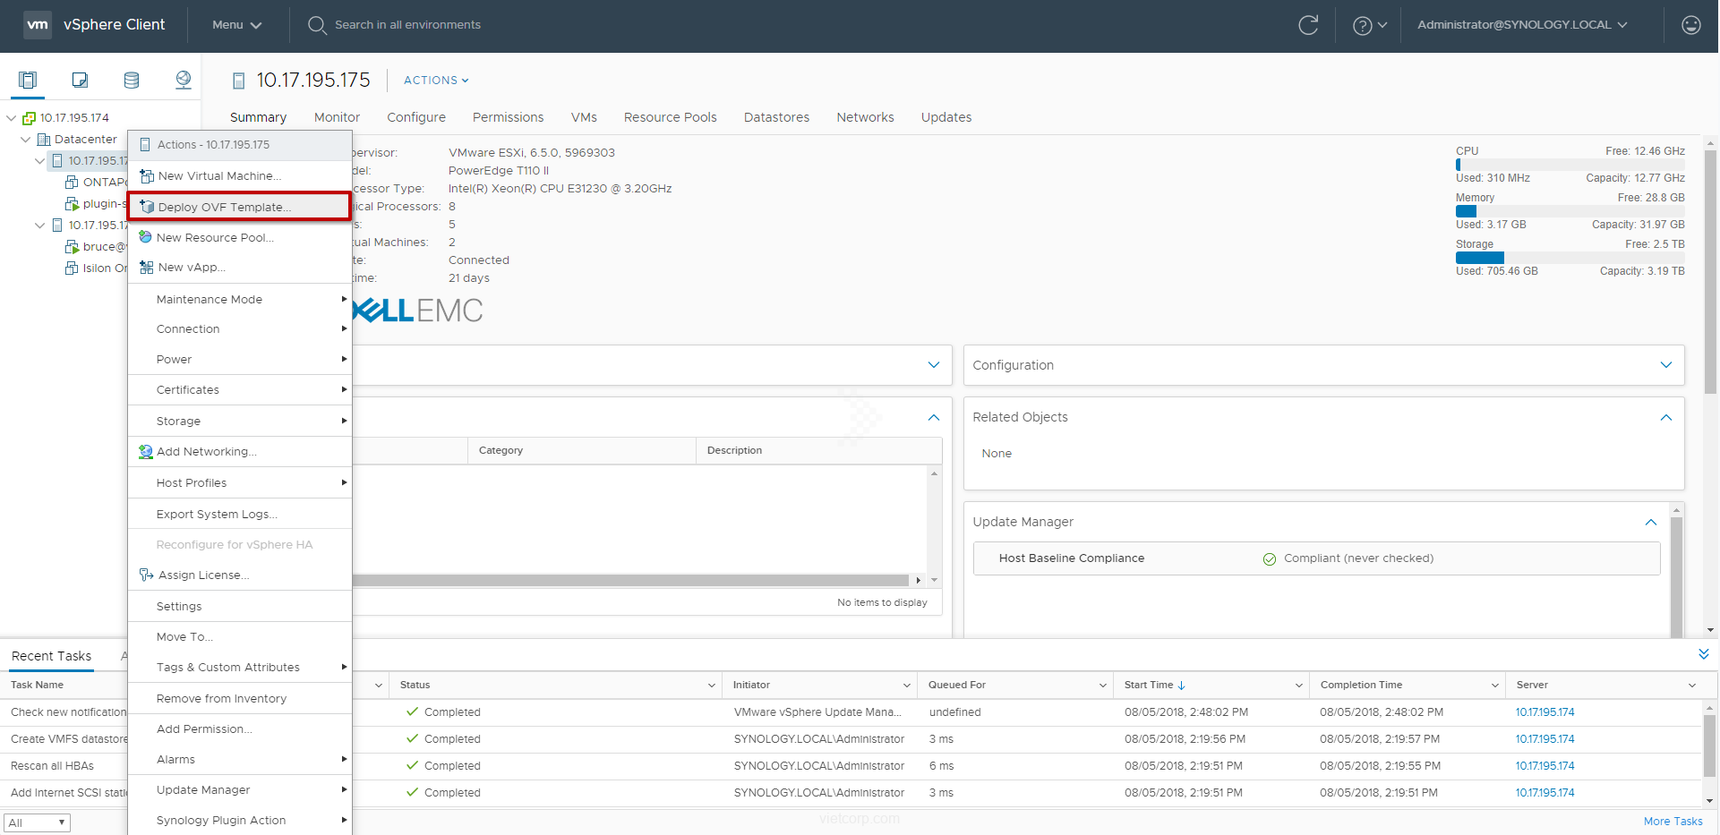Open the ACTIONS dropdown
This screenshot has height=835, width=1720.
tap(436, 81)
